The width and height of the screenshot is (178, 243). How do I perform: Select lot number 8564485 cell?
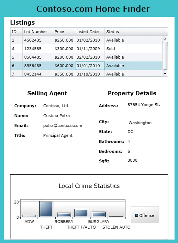pos(38,57)
